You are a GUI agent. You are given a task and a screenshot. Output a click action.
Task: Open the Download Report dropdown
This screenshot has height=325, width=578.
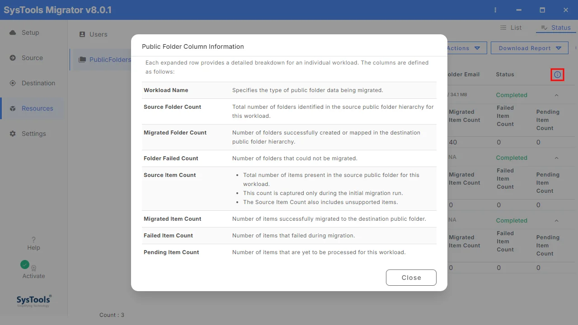[x=529, y=48]
